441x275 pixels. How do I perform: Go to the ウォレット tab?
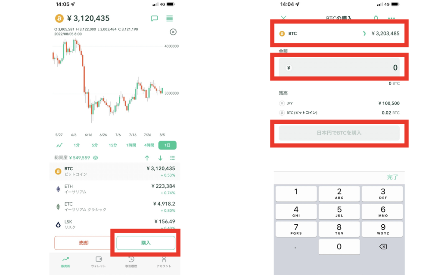pyautogui.click(x=98, y=262)
